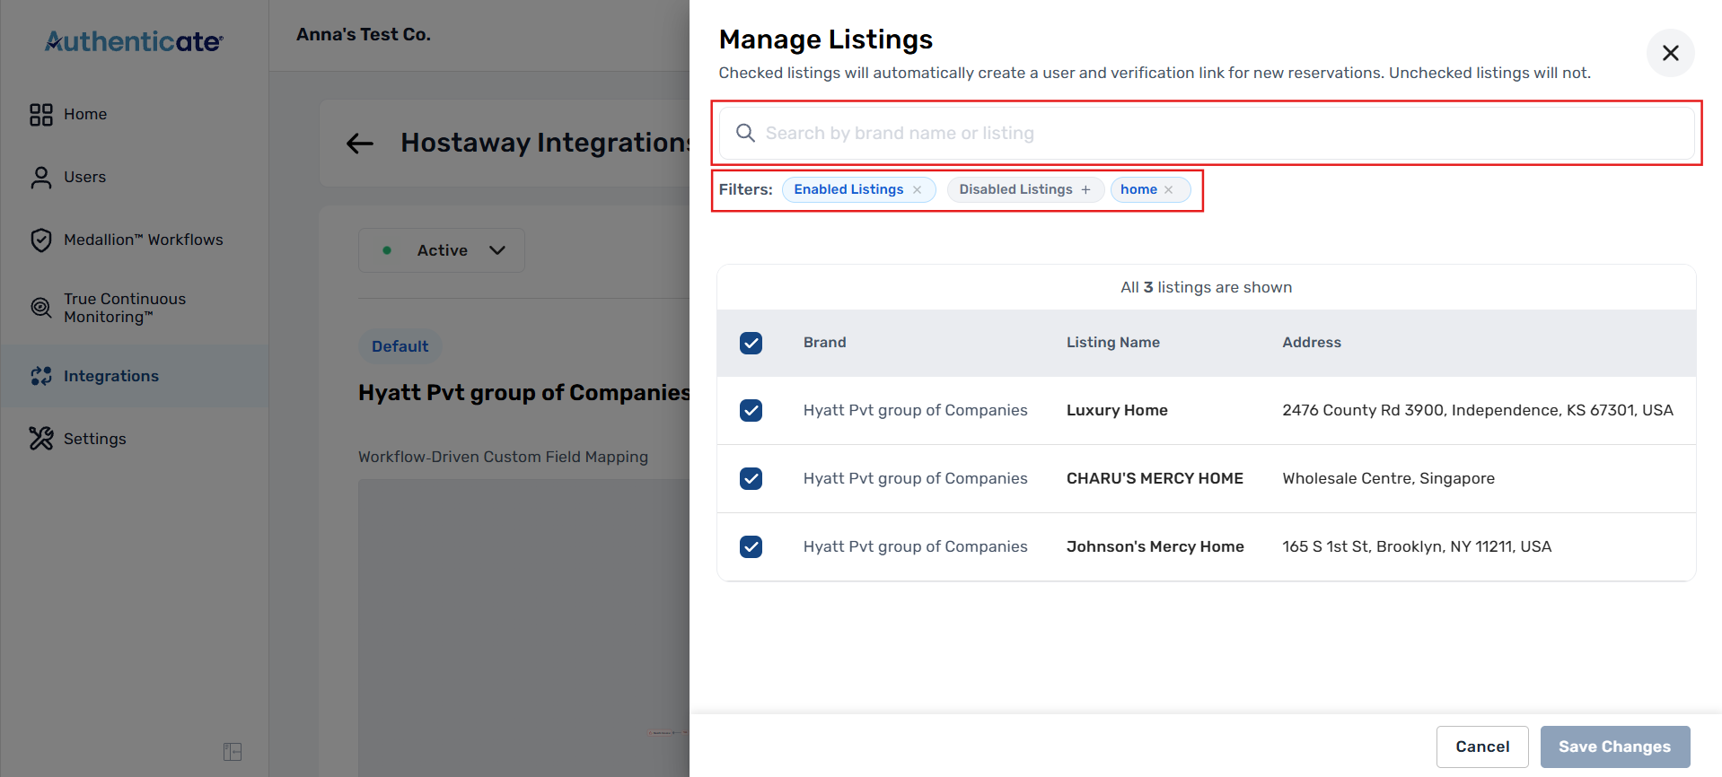This screenshot has height=777, width=1722.
Task: Click the search magnifier icon
Action: click(745, 133)
